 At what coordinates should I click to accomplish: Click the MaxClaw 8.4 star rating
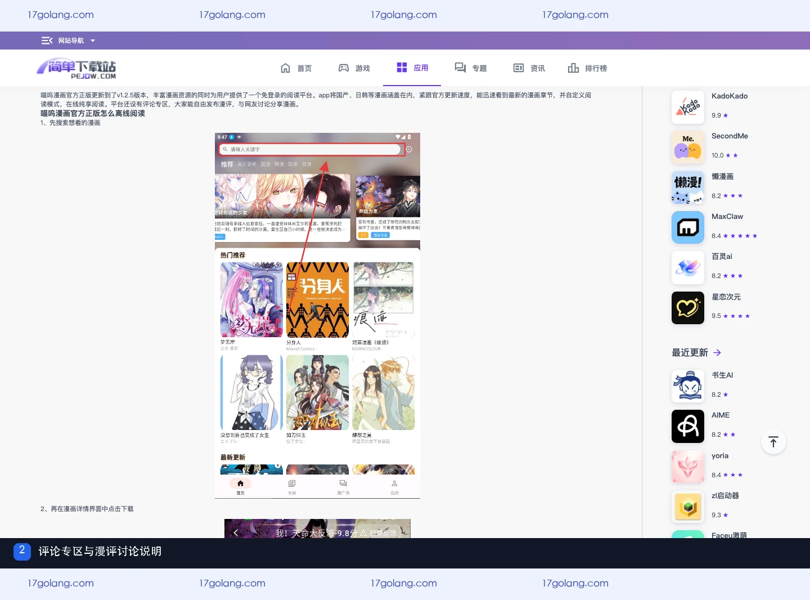tap(735, 236)
